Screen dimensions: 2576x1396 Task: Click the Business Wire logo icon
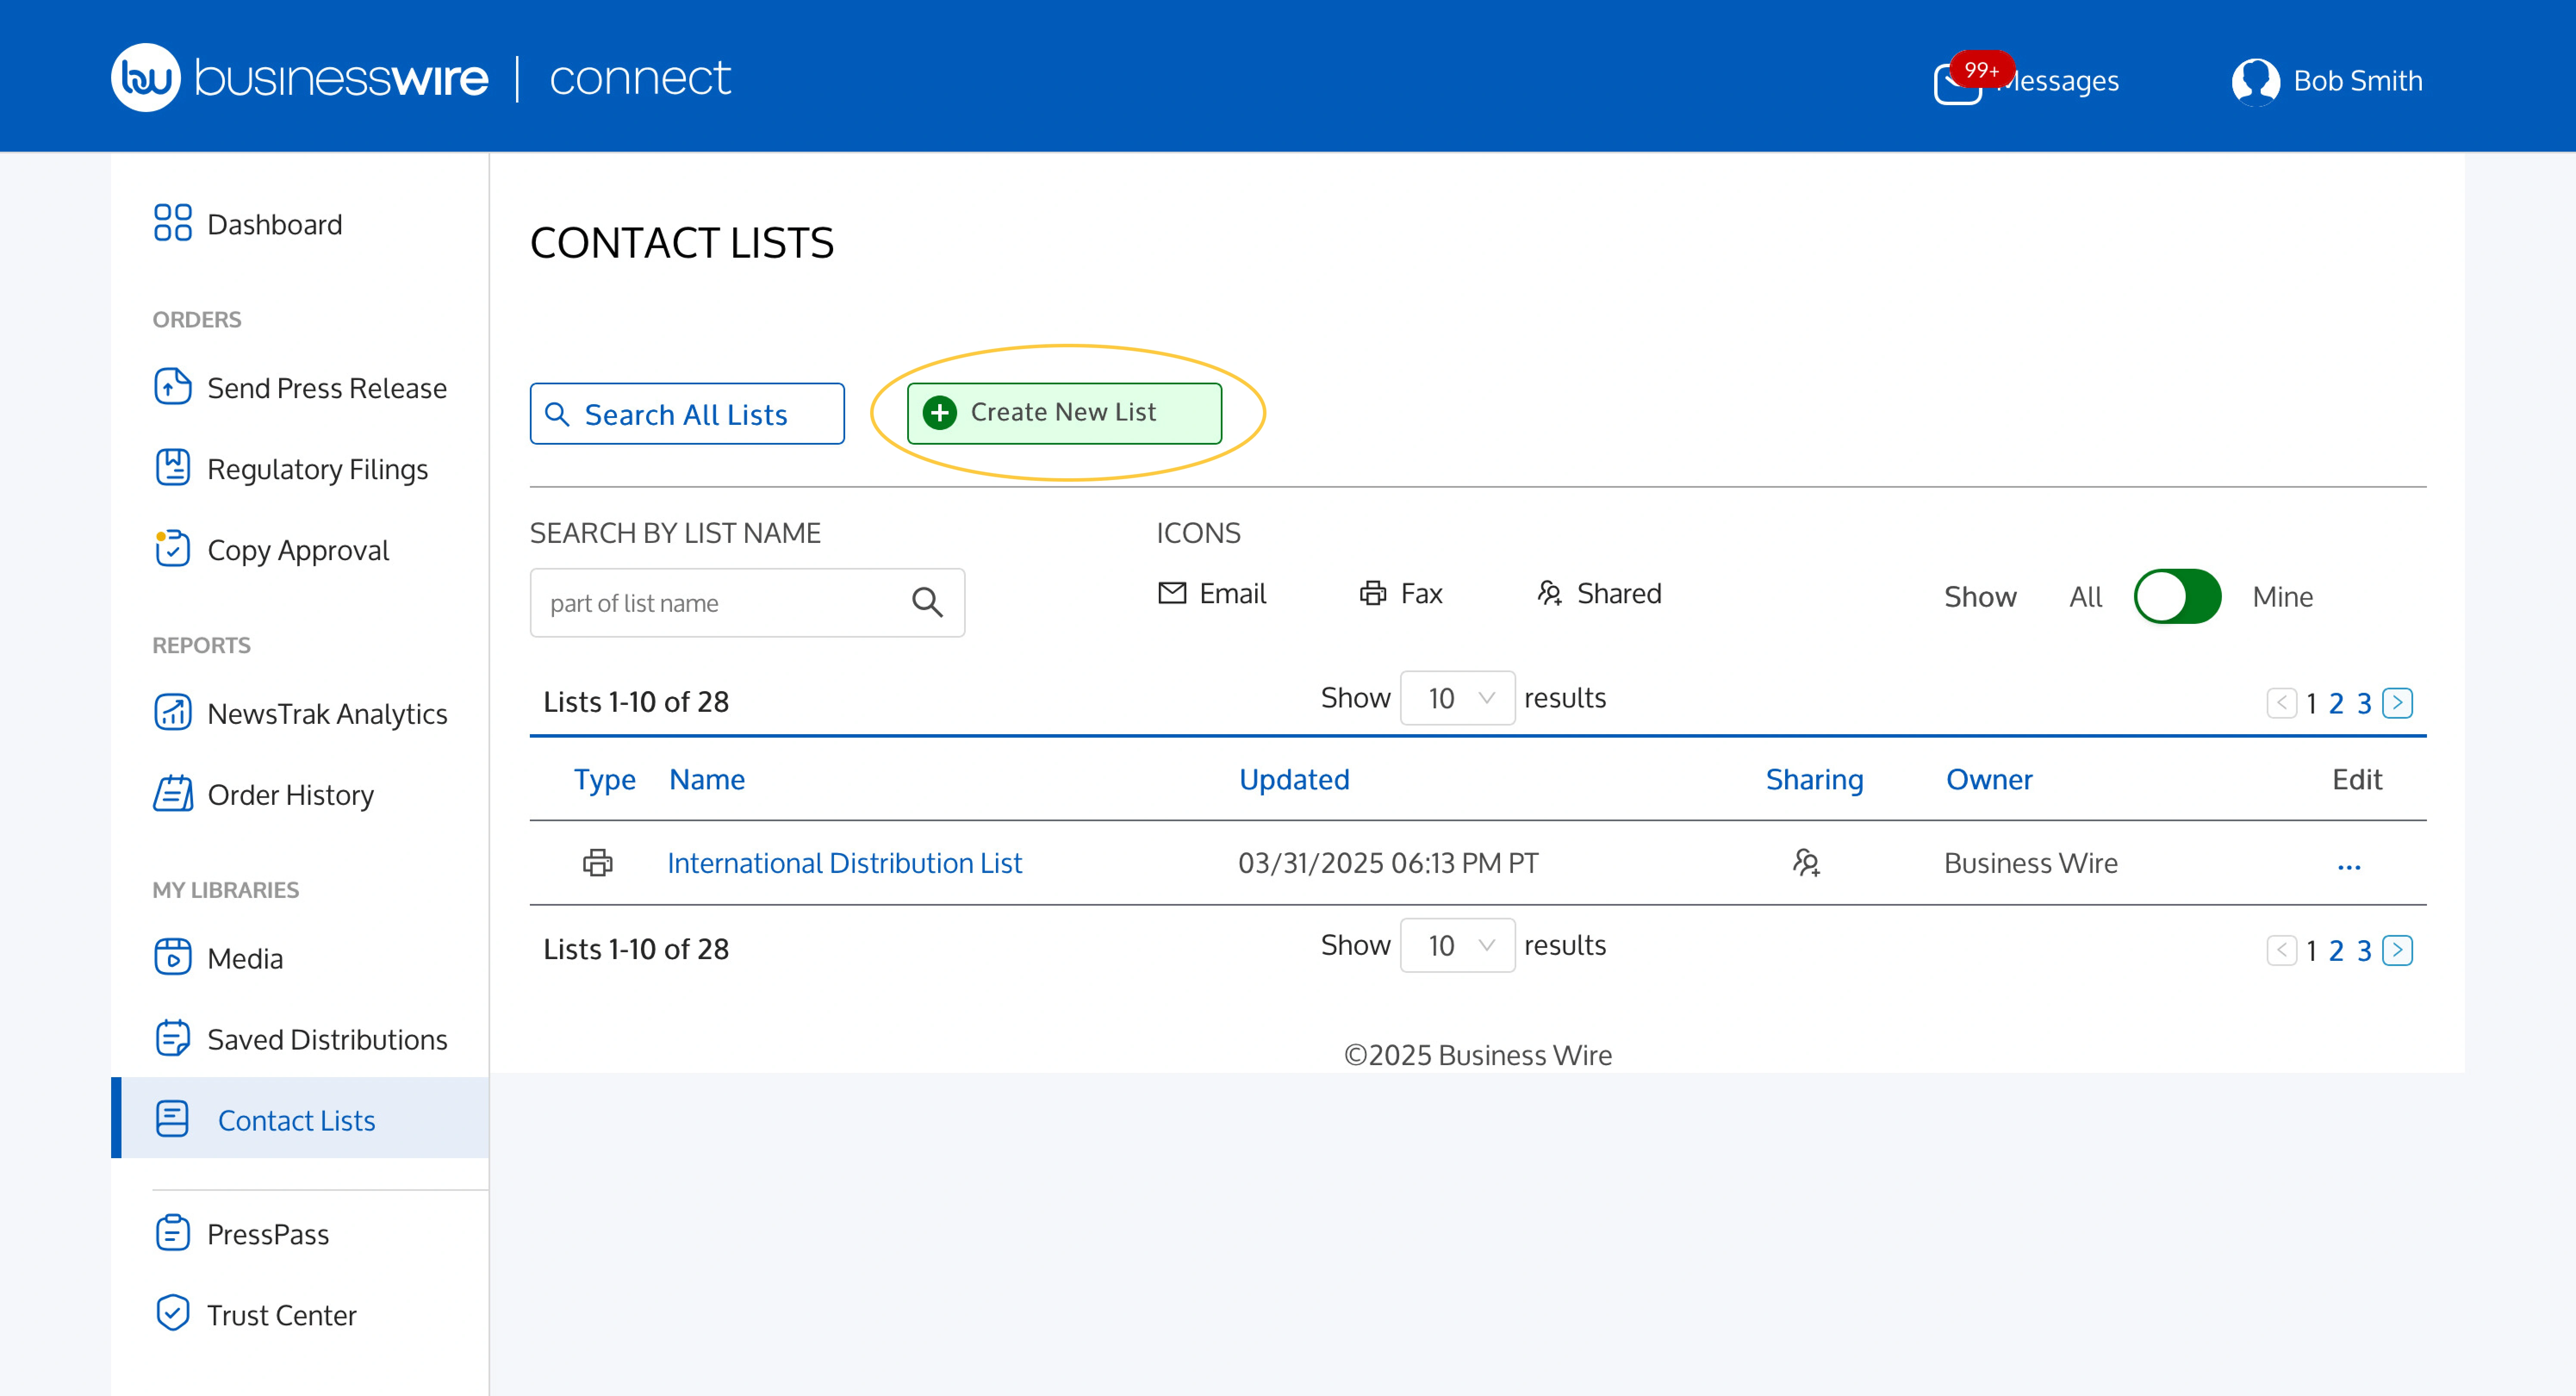point(145,78)
